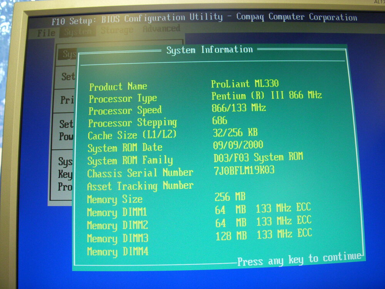Viewport: 385px width, 289px height.
Task: Click the serial number 7J0BFLM19K03
Action: pyautogui.click(x=244, y=170)
